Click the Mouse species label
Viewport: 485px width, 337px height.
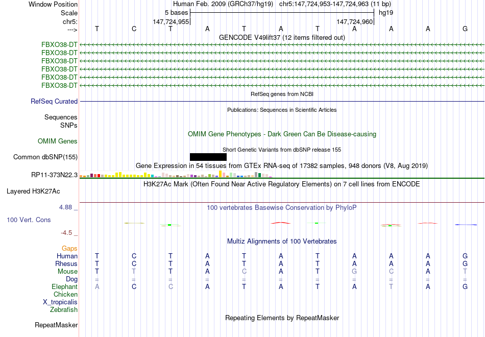(x=67, y=272)
